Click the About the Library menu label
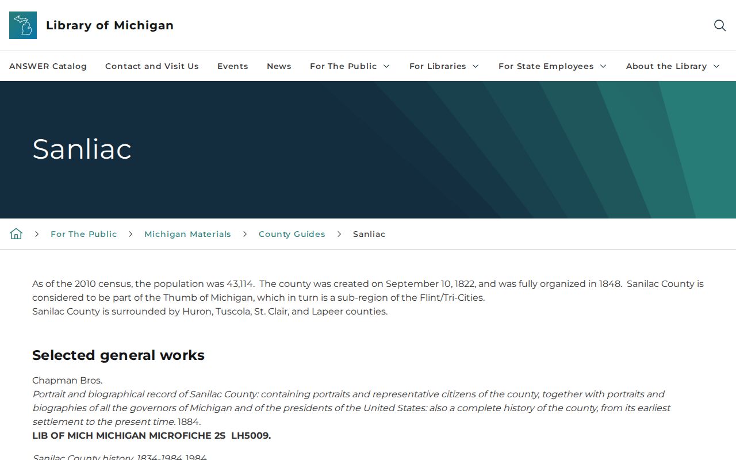 click(x=666, y=66)
